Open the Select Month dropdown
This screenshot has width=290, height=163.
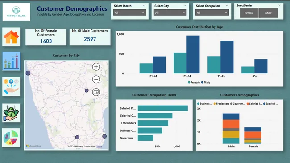pos(130,12)
